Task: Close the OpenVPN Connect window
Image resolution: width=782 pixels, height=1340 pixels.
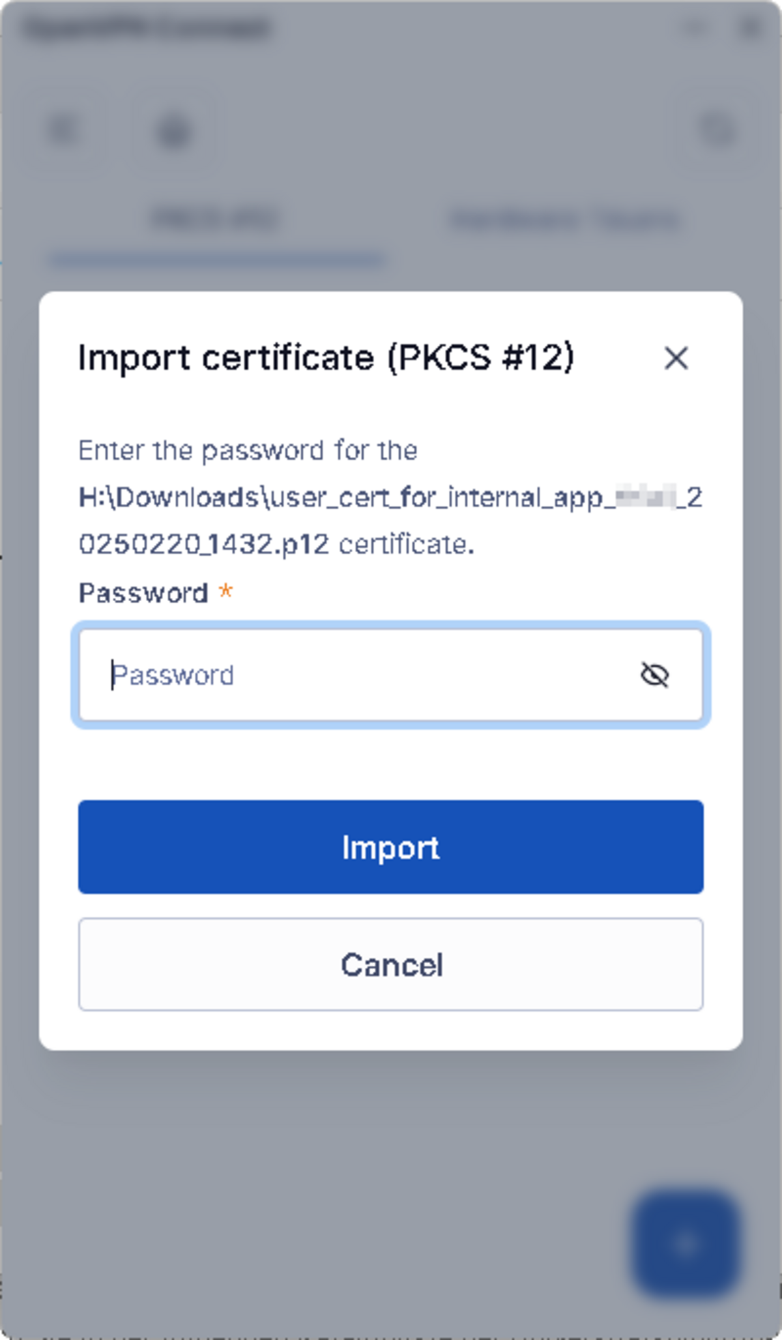Action: coord(750,27)
